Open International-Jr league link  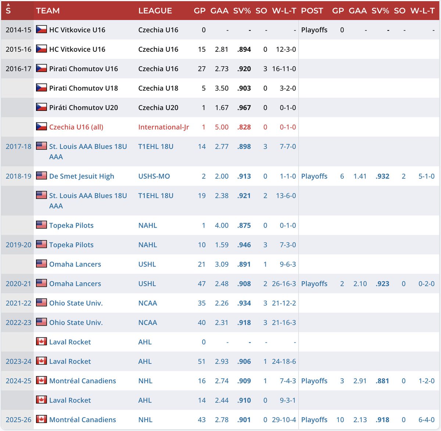pyautogui.click(x=164, y=127)
